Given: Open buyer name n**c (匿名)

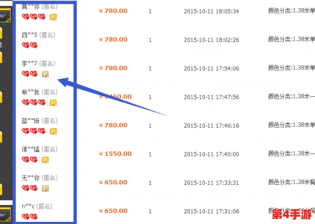Looking at the screenshot, I should tap(37, 206).
